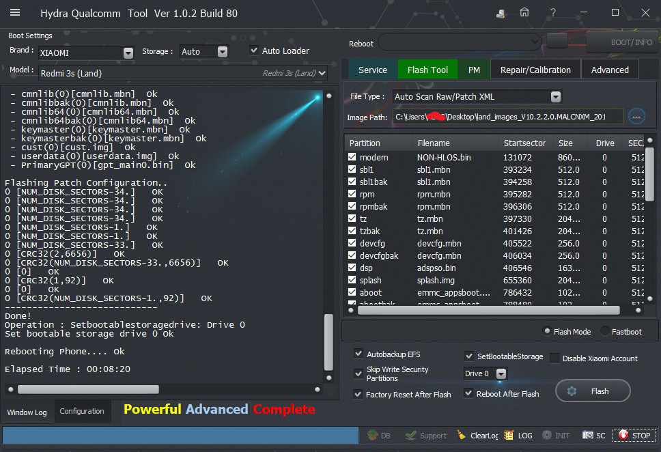Click the INIT gear item
Viewport: 661px width, 452px height.
click(x=556, y=436)
